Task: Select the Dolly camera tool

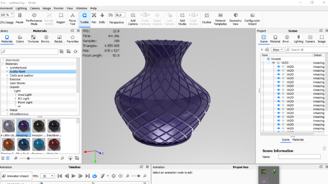Action: [102, 18]
